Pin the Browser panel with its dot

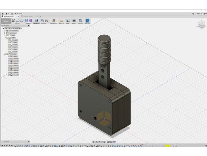[x=28, y=26]
